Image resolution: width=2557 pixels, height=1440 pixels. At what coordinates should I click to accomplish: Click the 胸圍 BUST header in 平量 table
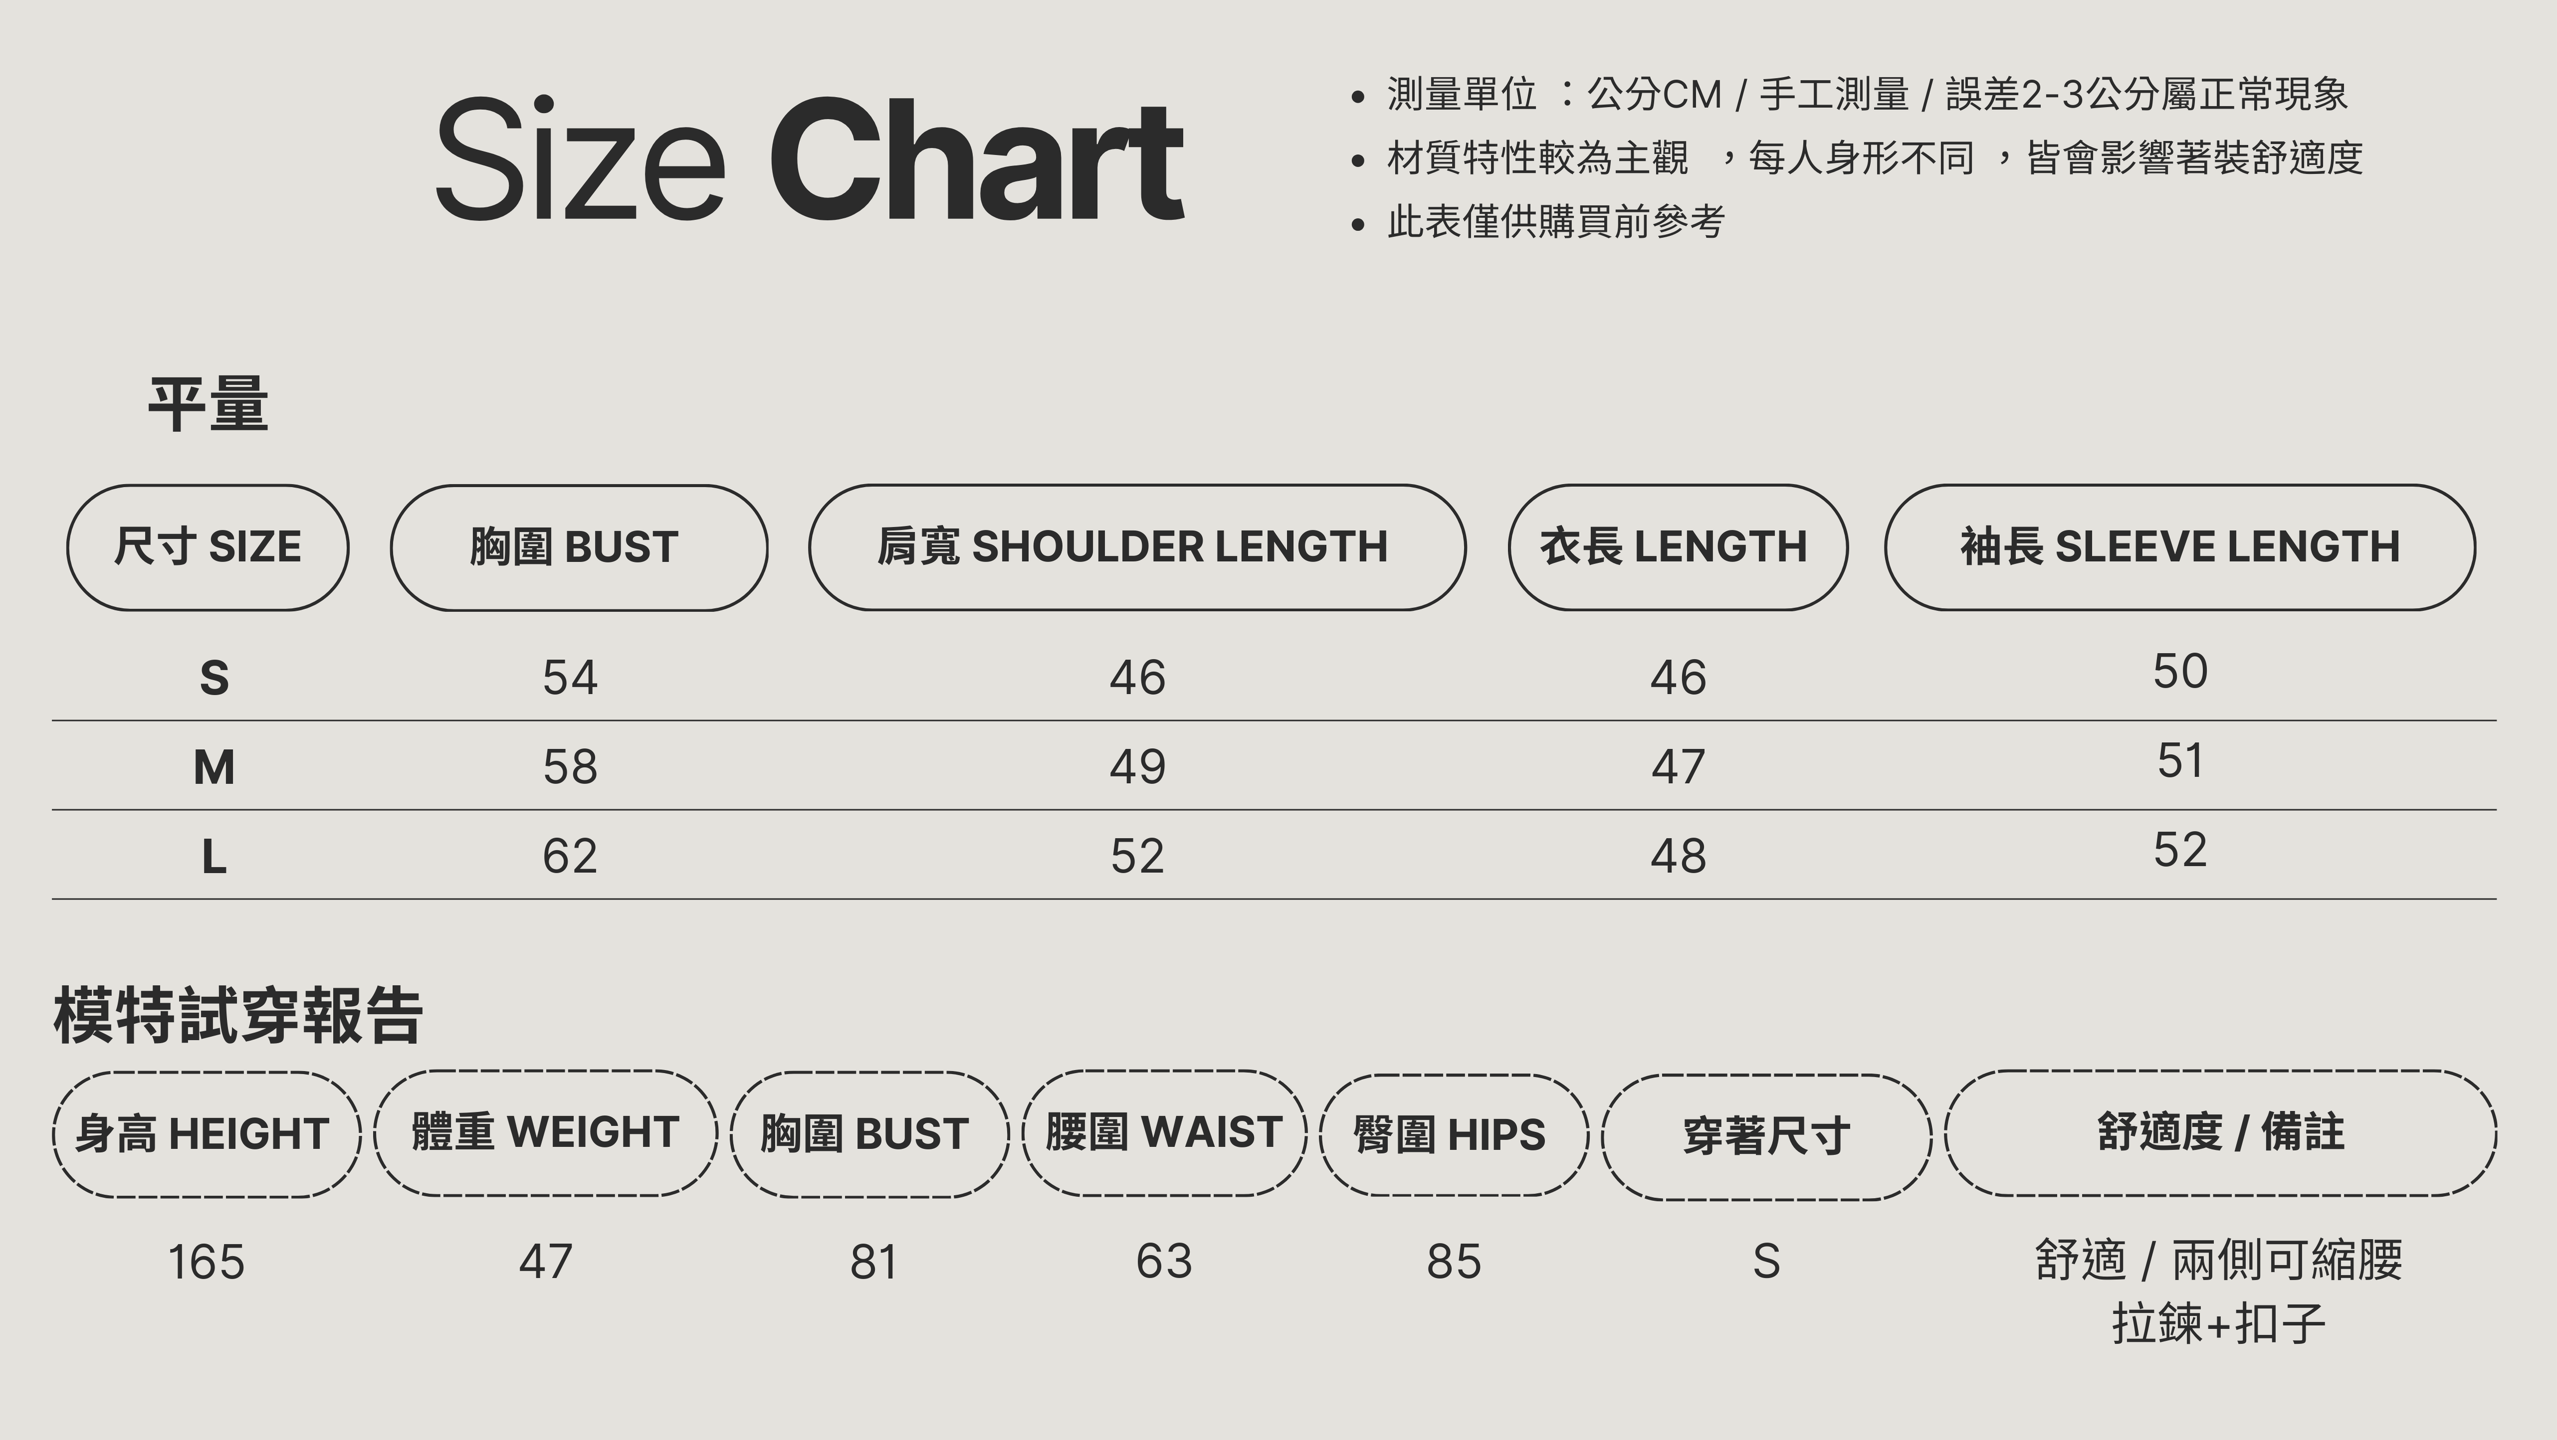pos(579,547)
